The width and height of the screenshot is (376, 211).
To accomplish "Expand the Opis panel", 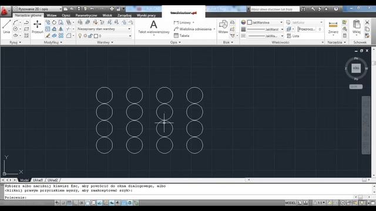I will [x=176, y=42].
